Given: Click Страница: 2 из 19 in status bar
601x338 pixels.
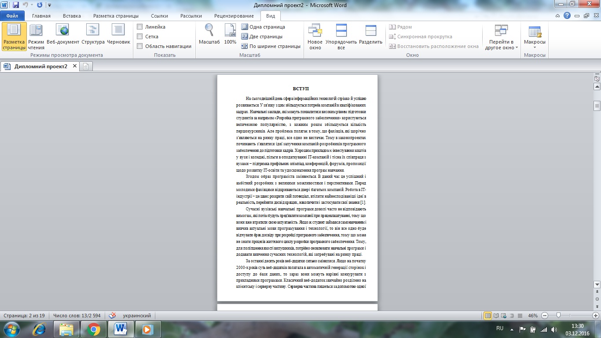Looking at the screenshot, I should (24, 316).
